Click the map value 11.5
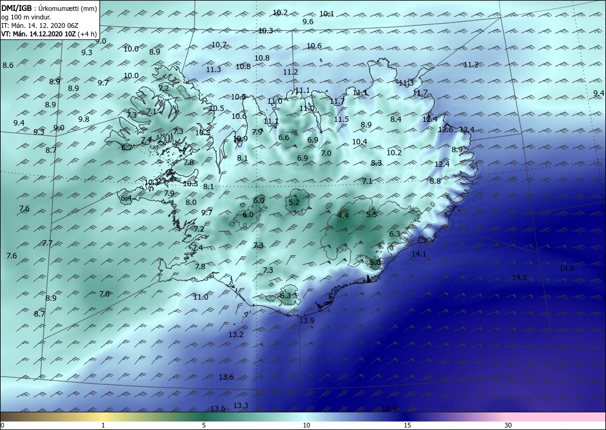Screen dimensions: 606x430 [342, 119]
